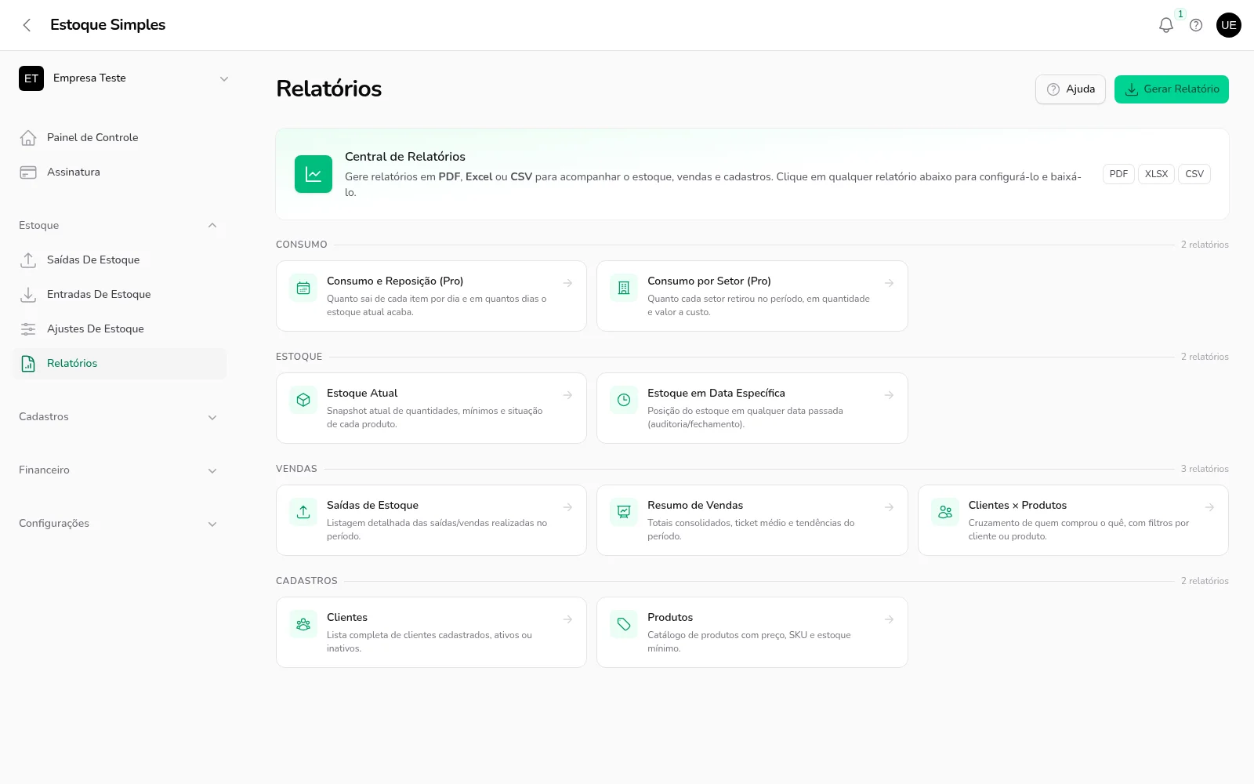Click the Gerar Relatório button
The width and height of the screenshot is (1254, 784).
[1172, 89]
